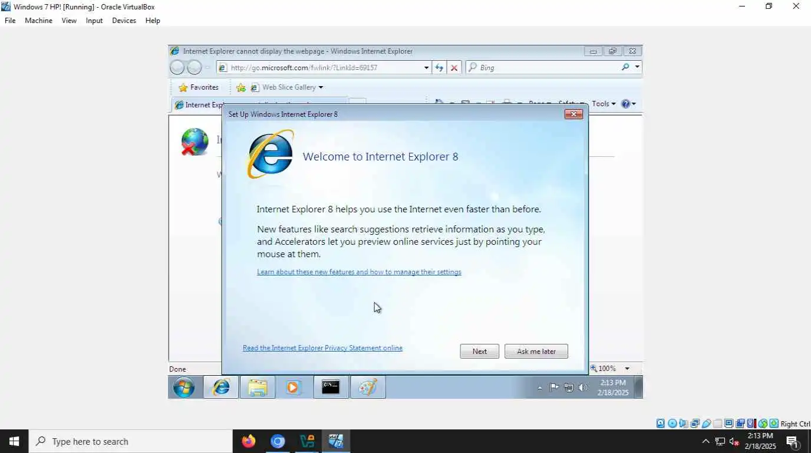Viewport: 811px width, 453px height.
Task: Open search provider dropdown arrow
Action: point(637,67)
